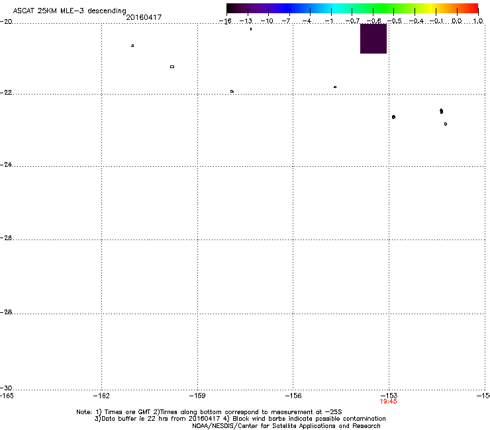Click the colorbar label '-0.7'
The image size is (490, 430).
click(352, 21)
